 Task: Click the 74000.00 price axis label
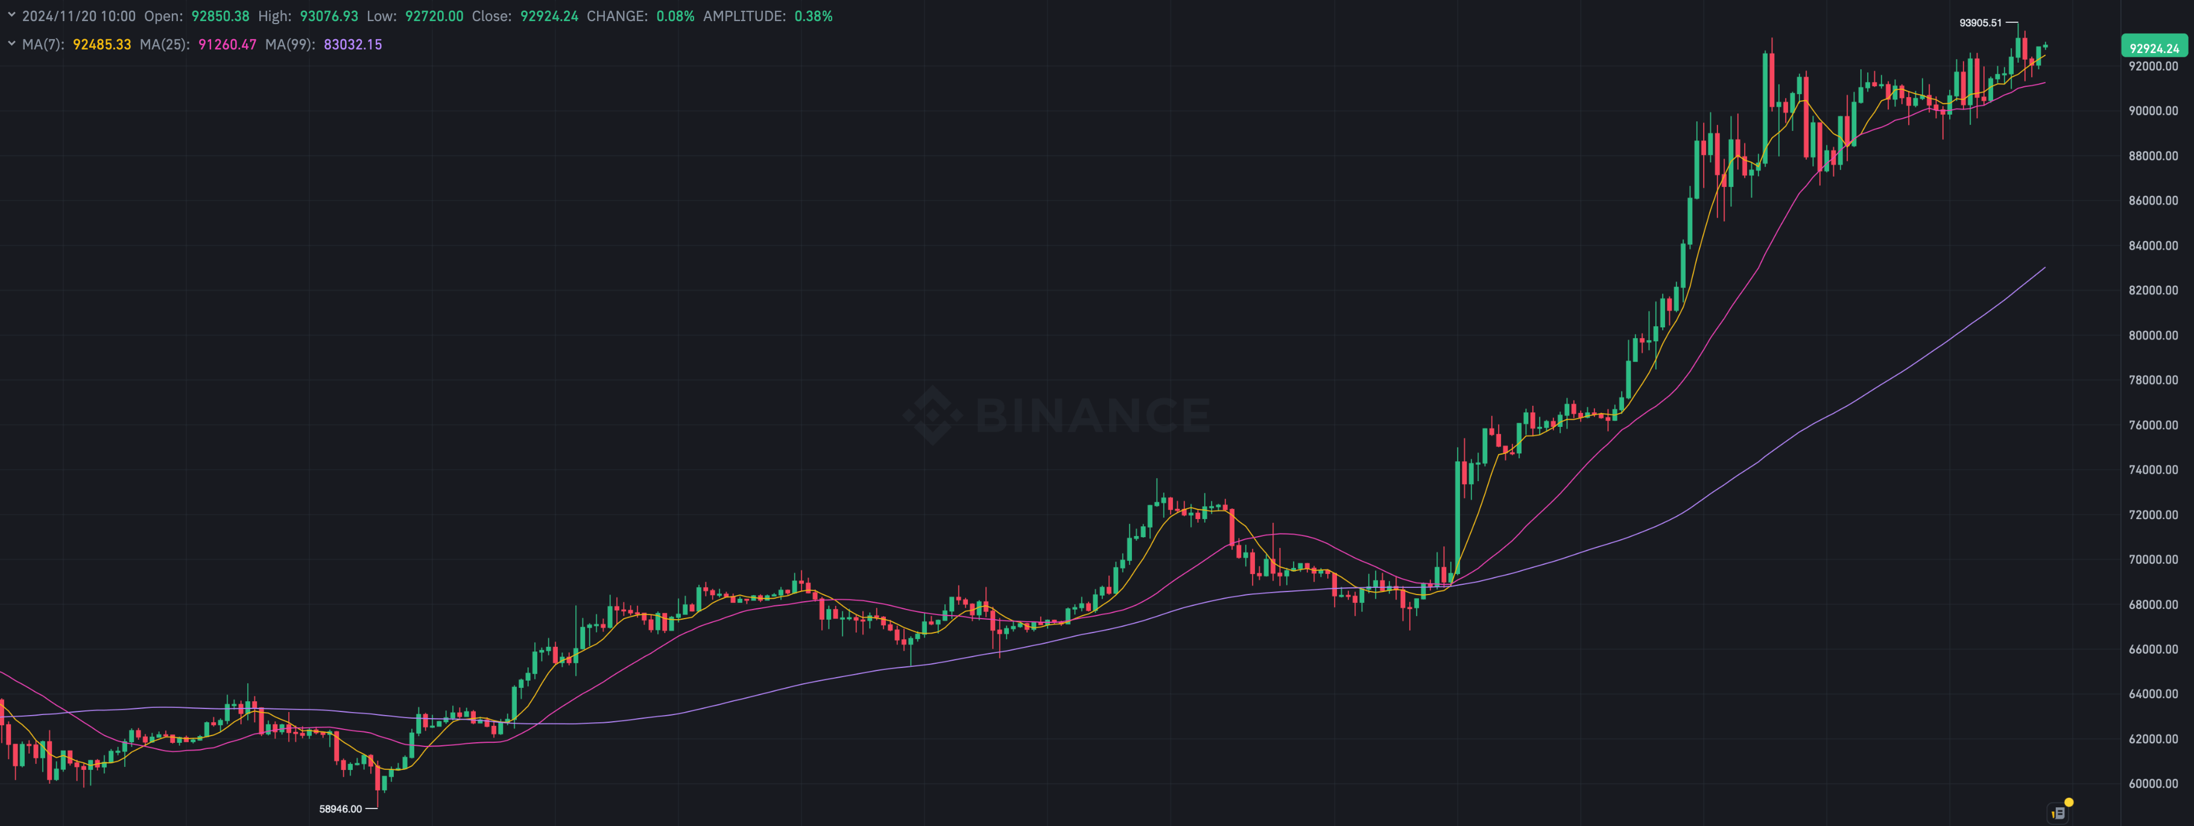click(2153, 470)
